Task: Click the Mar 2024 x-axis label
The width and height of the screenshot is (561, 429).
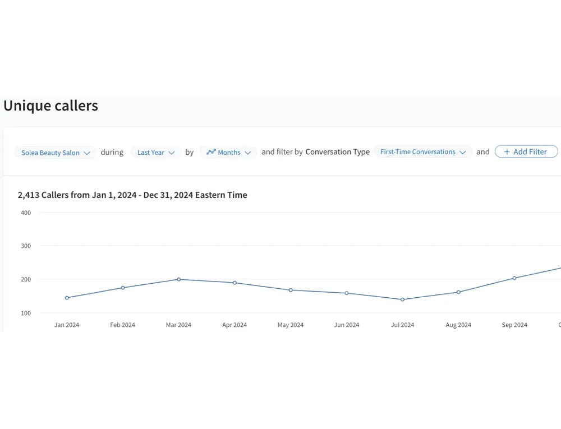Action: tap(178, 325)
